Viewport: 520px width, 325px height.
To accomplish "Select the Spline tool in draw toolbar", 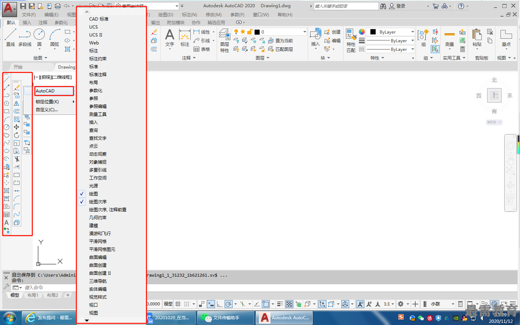I will click(6, 143).
